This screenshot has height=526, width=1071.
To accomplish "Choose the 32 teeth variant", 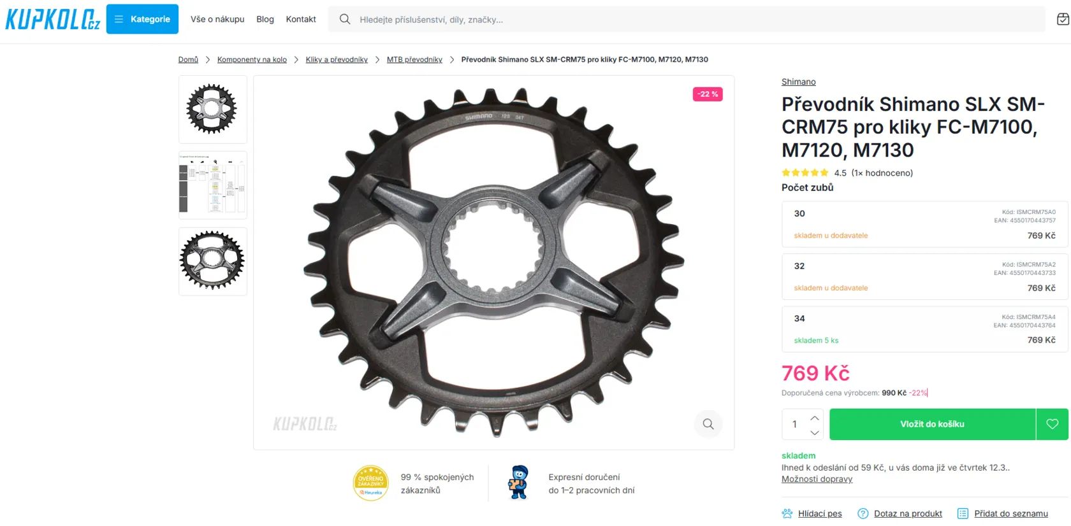I will (x=924, y=276).
